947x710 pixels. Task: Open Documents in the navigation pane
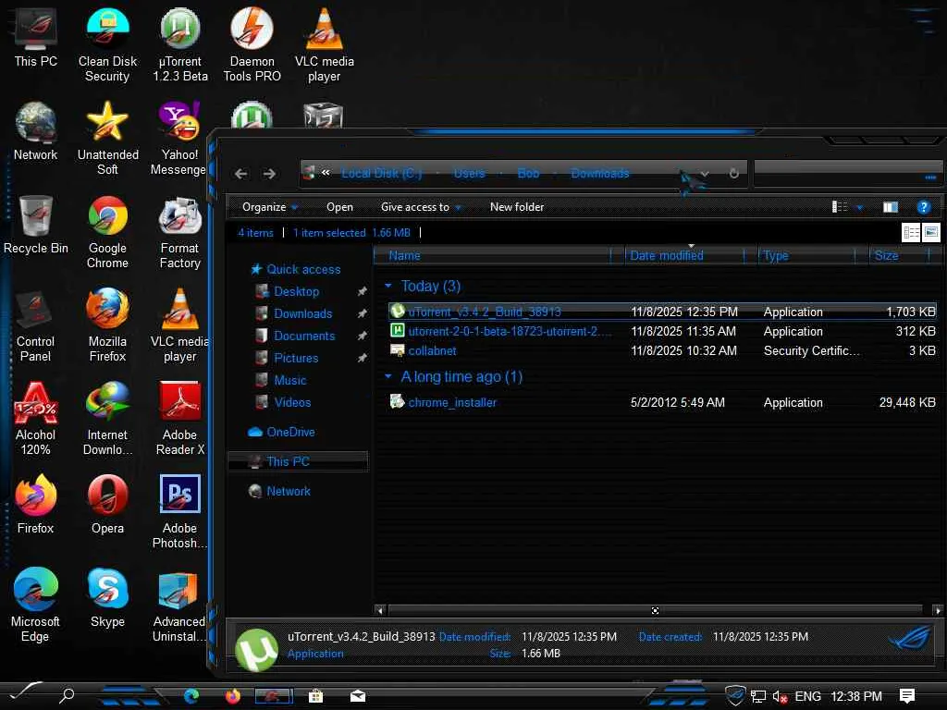pos(295,336)
